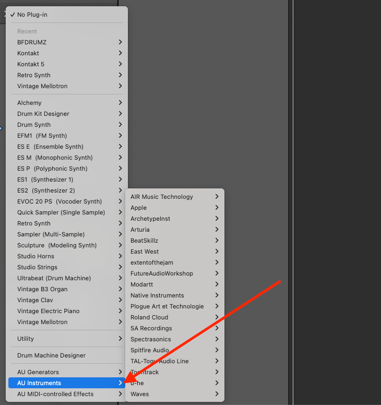Open the Roland Cloud submenu
Screen dimensions: 381x405
(x=175, y=317)
